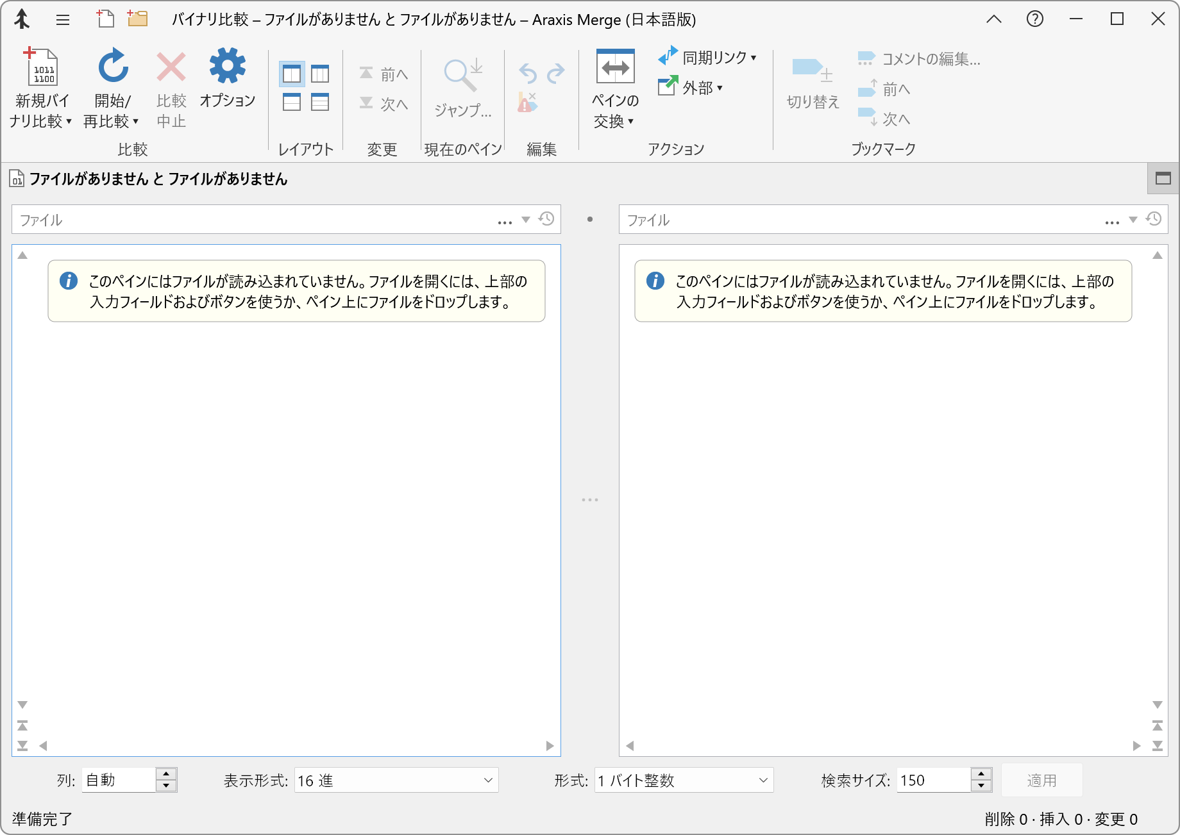Apply the search size with 適用
This screenshot has height=835, width=1180.
click(1041, 780)
